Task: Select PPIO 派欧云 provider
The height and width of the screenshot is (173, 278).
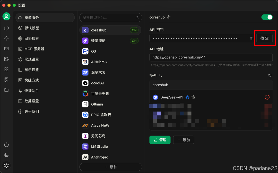Action: [110, 115]
